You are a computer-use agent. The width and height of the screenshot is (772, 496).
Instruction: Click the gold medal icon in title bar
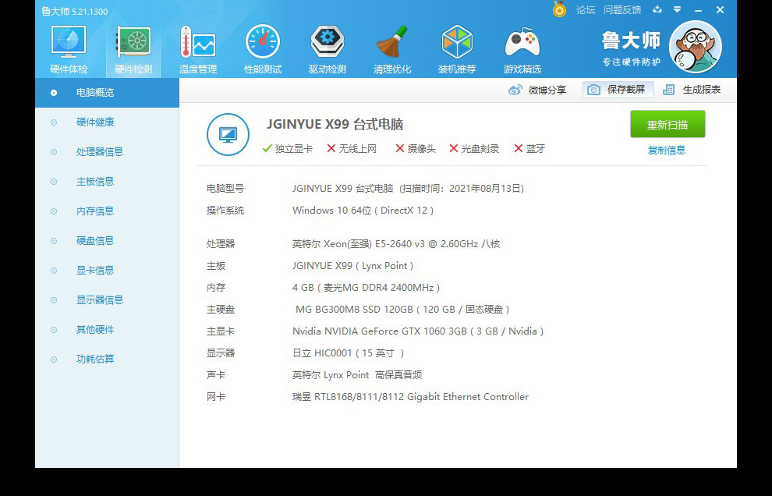click(559, 9)
